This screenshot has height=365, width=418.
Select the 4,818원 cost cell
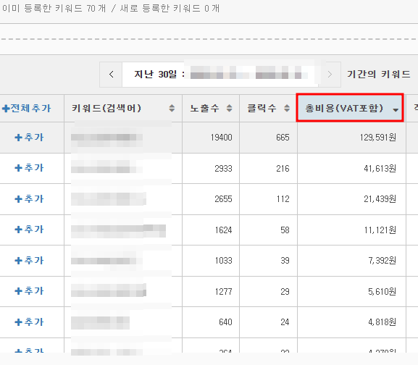351,322
